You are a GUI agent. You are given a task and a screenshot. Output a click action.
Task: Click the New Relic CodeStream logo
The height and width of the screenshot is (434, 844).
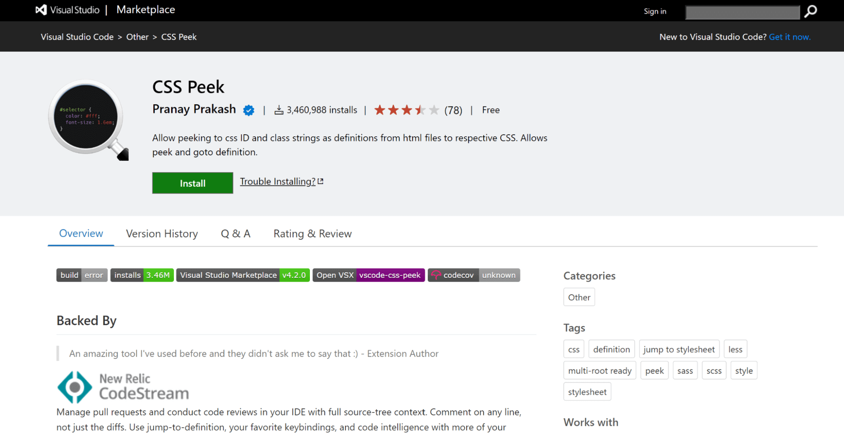coord(75,387)
